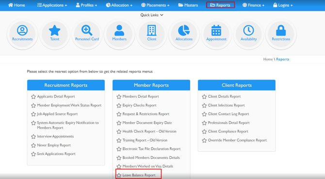Open the Masters menu item

coord(188,5)
